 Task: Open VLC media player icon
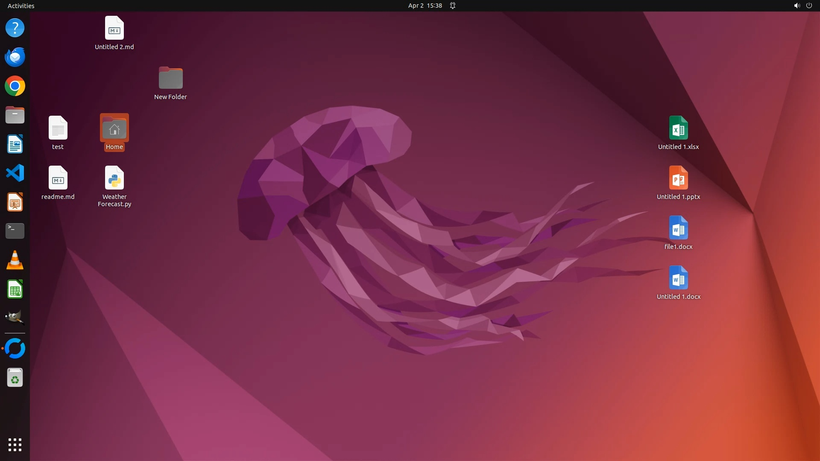coord(15,260)
